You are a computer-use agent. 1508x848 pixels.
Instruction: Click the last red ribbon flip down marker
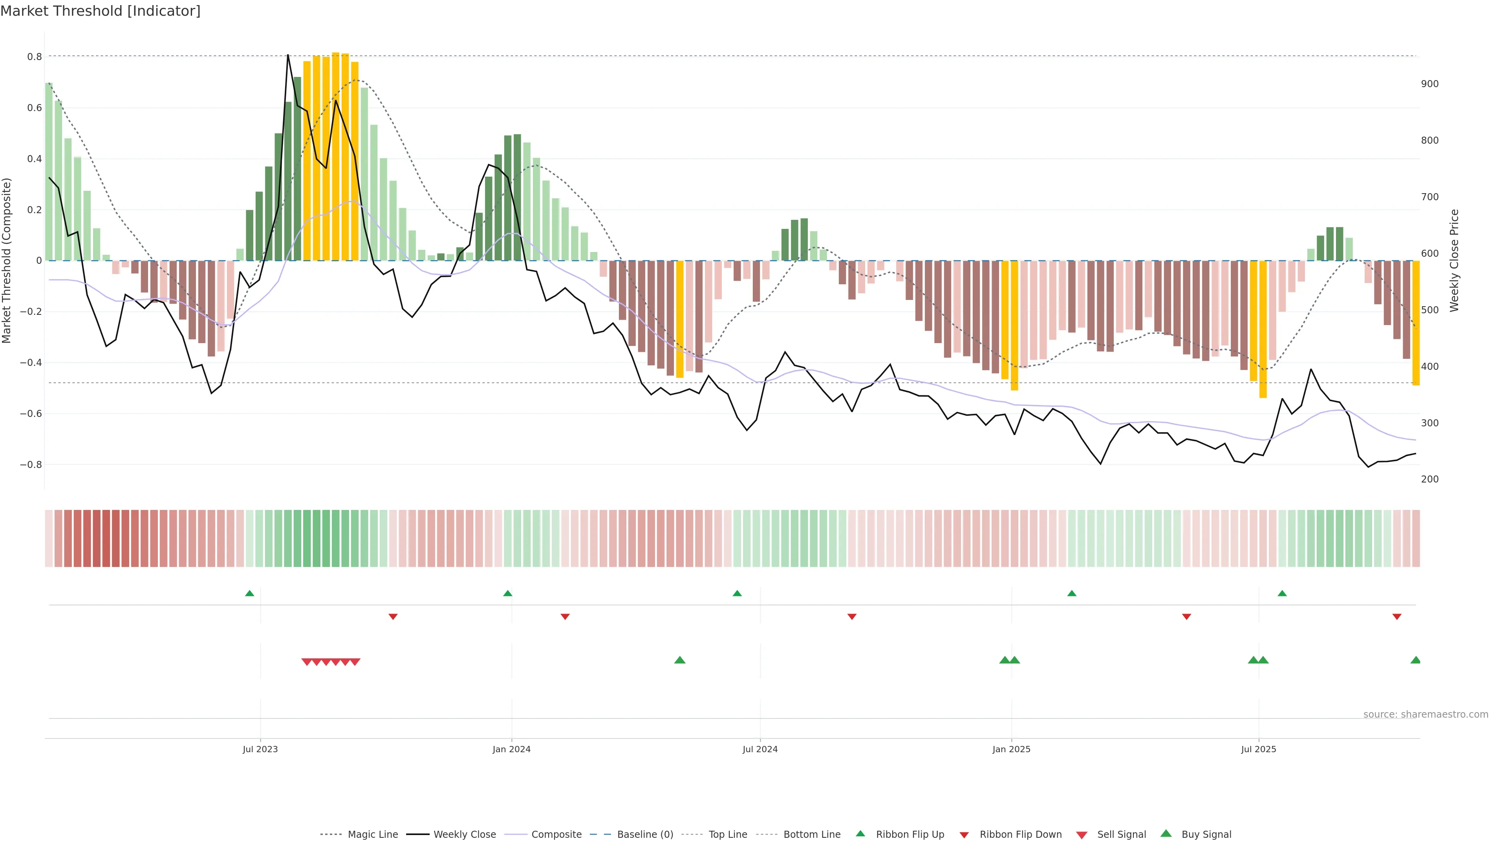coord(1397,616)
